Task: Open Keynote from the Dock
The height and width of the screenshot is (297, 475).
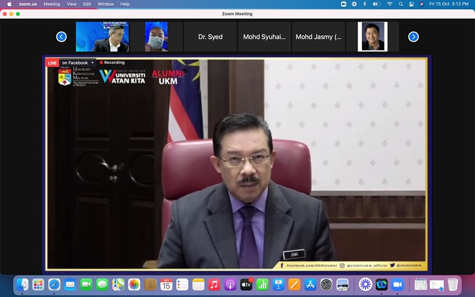Action: pyautogui.click(x=278, y=285)
